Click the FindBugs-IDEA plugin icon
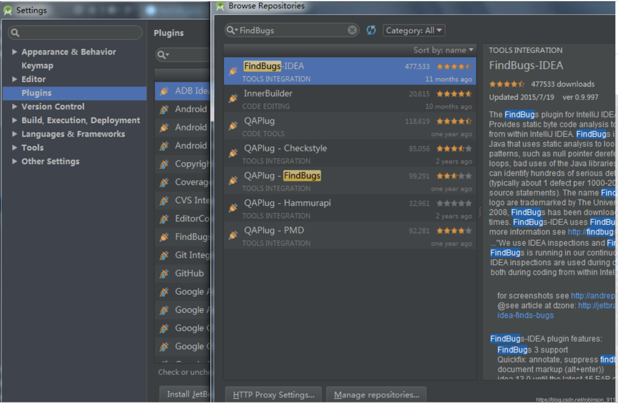This screenshot has width=618, height=406. [233, 71]
